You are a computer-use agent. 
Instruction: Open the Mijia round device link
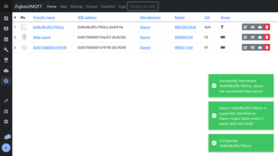42,37
